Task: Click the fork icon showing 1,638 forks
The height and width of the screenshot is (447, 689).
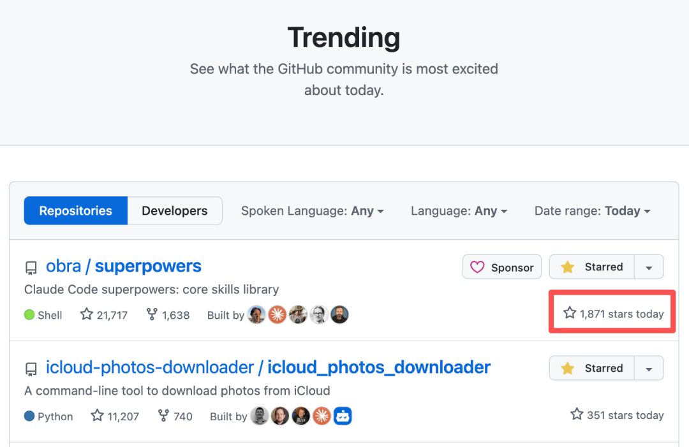Action: click(x=151, y=314)
